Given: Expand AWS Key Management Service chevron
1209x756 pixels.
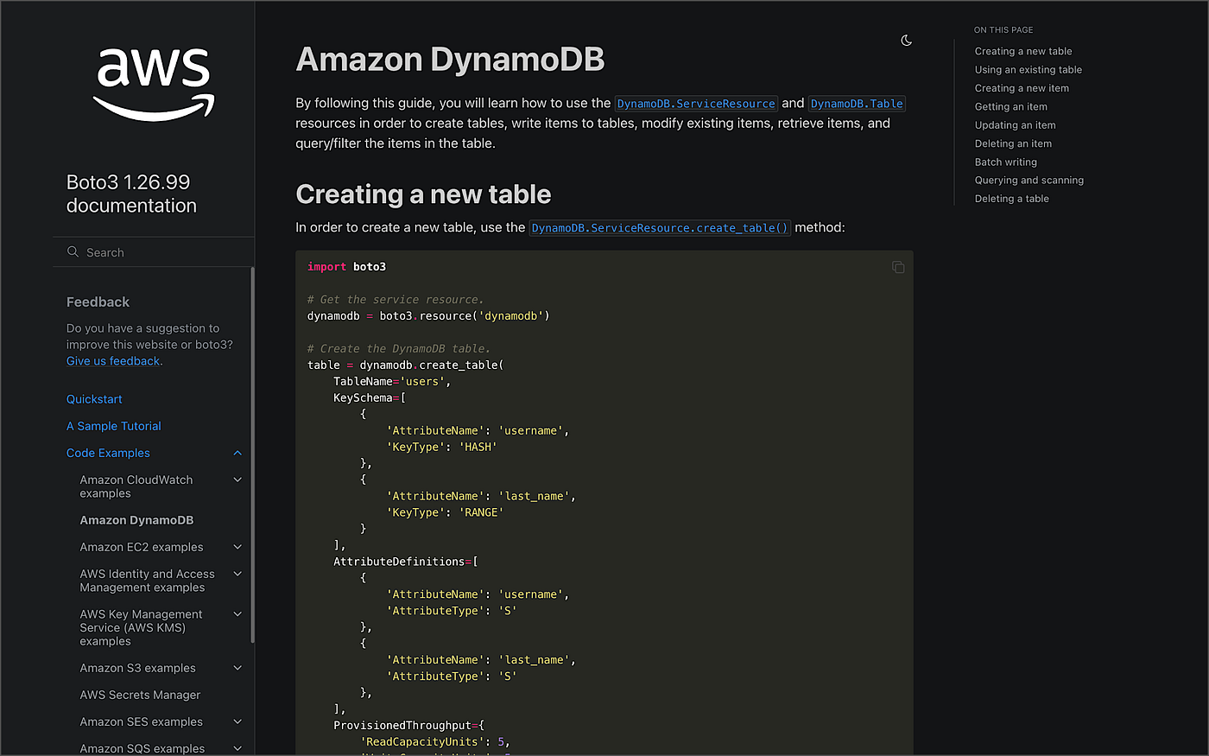Looking at the screenshot, I should point(237,614).
